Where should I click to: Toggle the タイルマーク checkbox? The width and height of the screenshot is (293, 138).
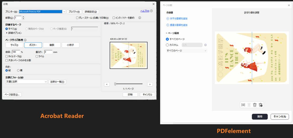point(7,56)
